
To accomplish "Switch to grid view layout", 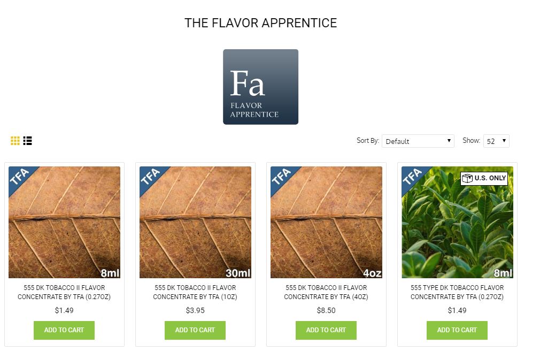I will point(15,141).
